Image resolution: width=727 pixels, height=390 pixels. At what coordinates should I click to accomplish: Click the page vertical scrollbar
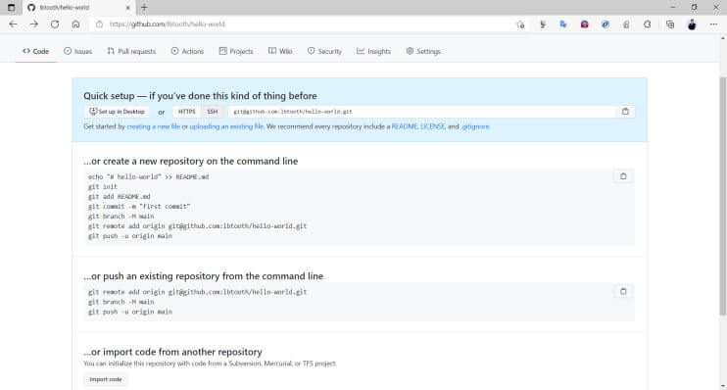click(723, 197)
